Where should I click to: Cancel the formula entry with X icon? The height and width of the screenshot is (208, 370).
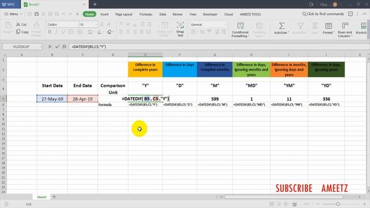(x=50, y=46)
